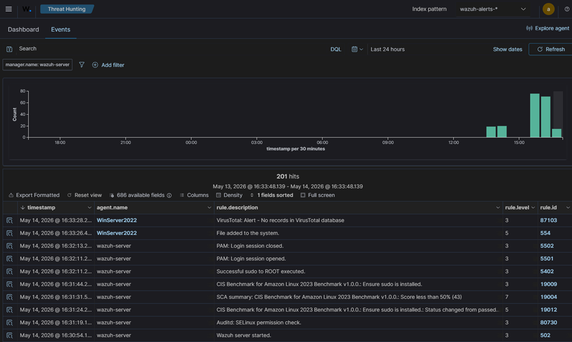Click Export Formatted button

[34, 195]
